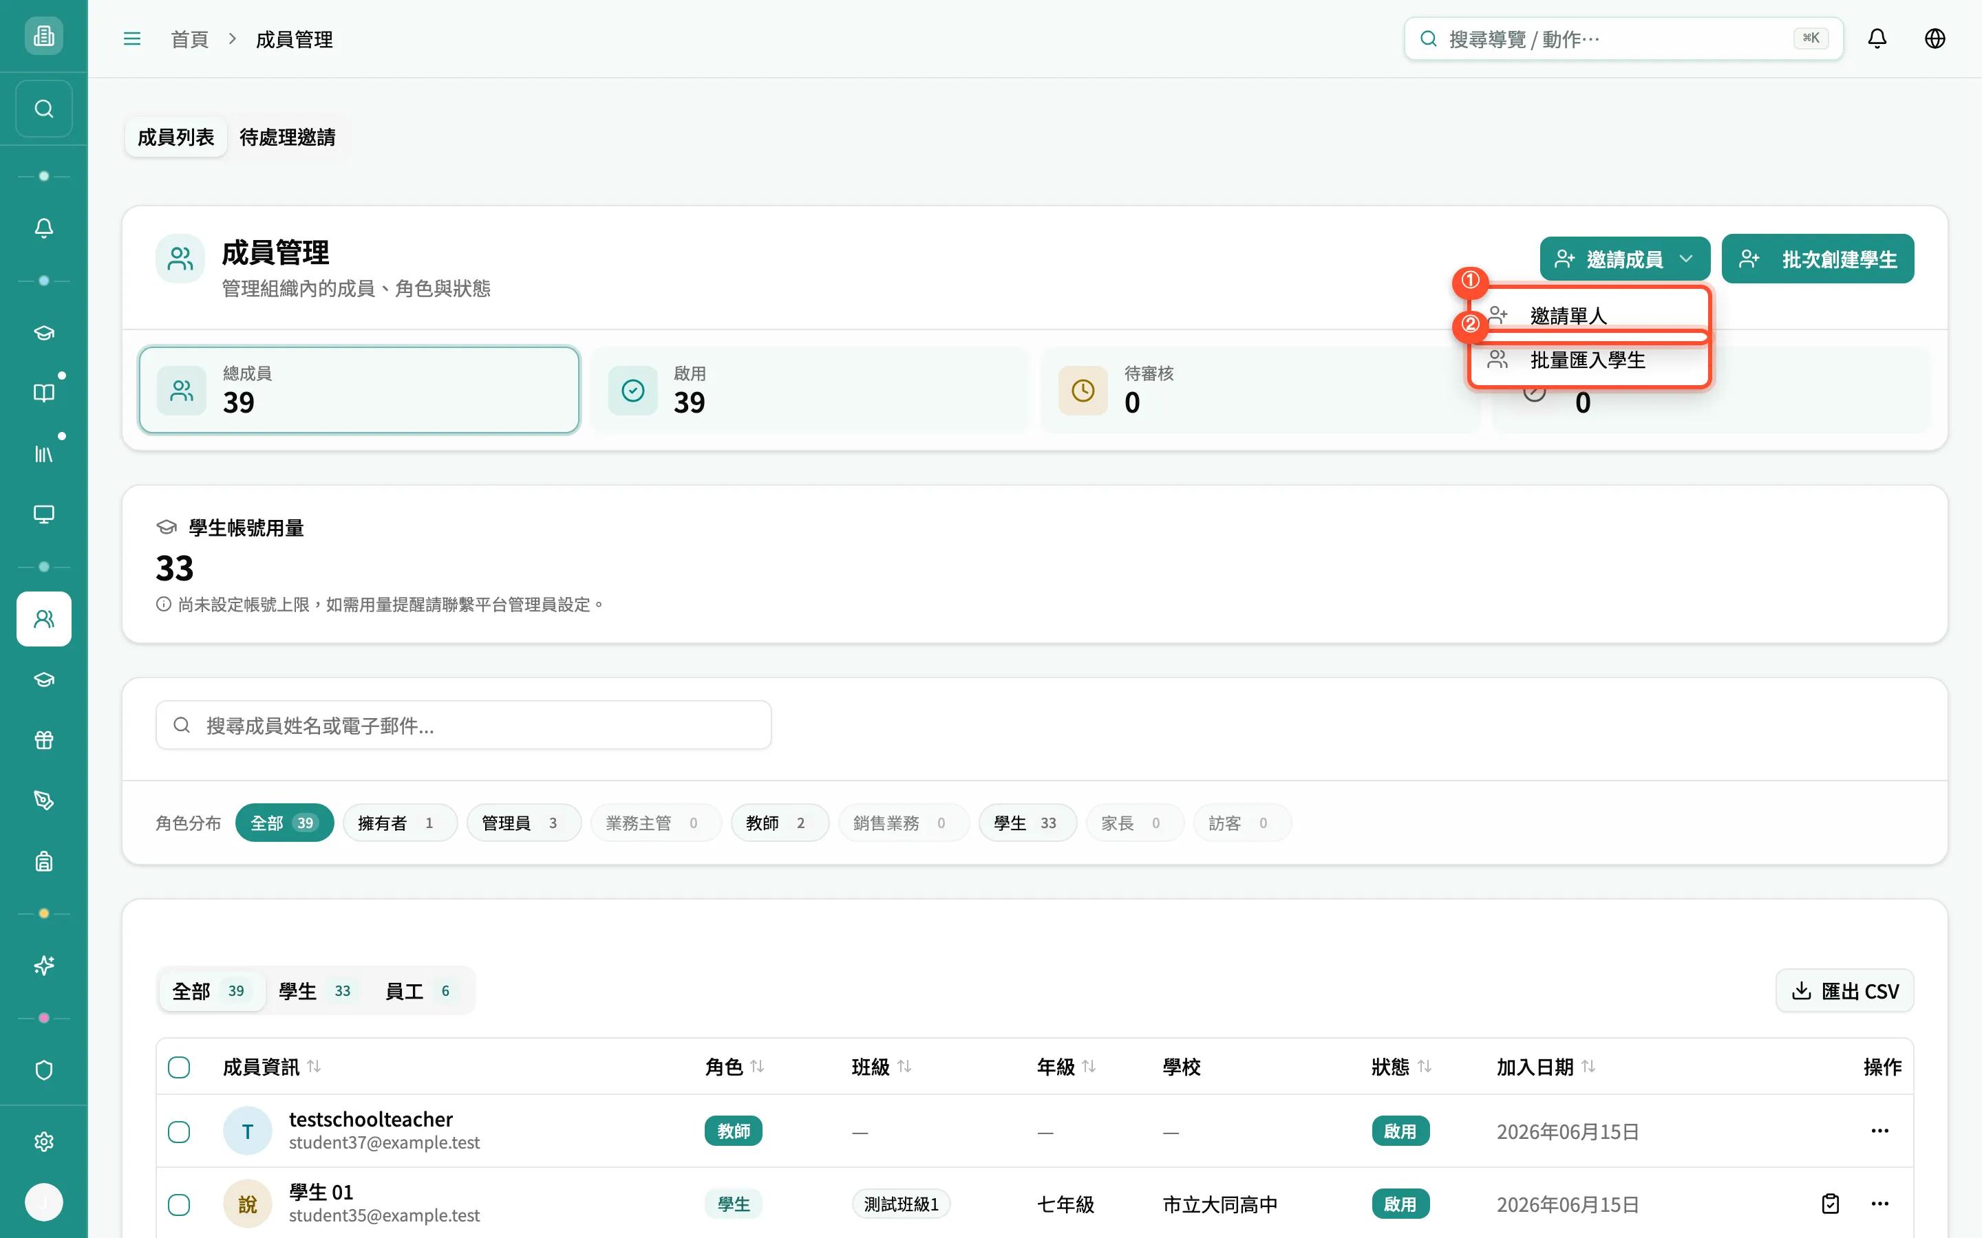The image size is (1982, 1238).
Task: Open the gift icon in sidebar
Action: pyautogui.click(x=44, y=740)
